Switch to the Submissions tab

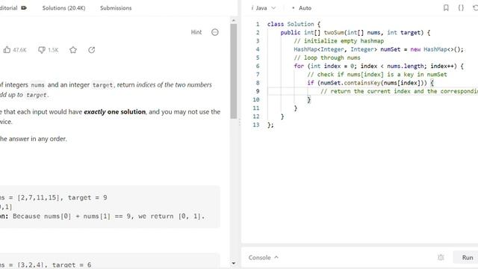click(116, 8)
